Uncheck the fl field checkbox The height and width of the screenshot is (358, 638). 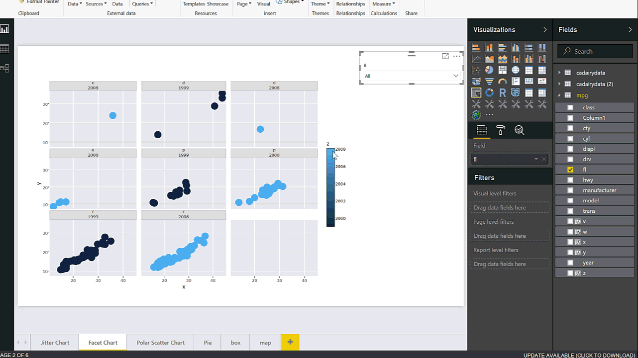click(x=570, y=169)
